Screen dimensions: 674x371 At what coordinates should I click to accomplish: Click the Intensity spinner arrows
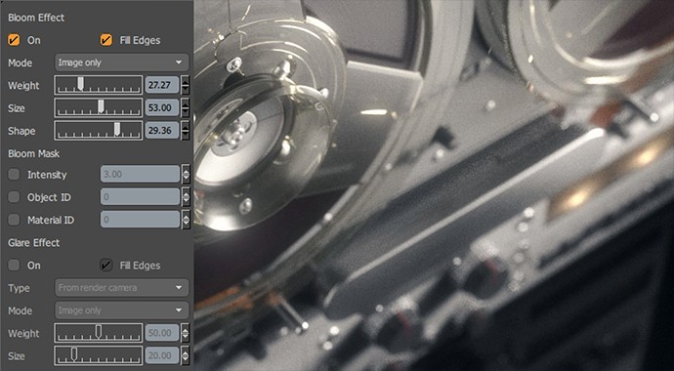(x=186, y=175)
